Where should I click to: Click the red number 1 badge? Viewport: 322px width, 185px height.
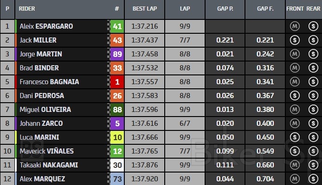click(117, 82)
